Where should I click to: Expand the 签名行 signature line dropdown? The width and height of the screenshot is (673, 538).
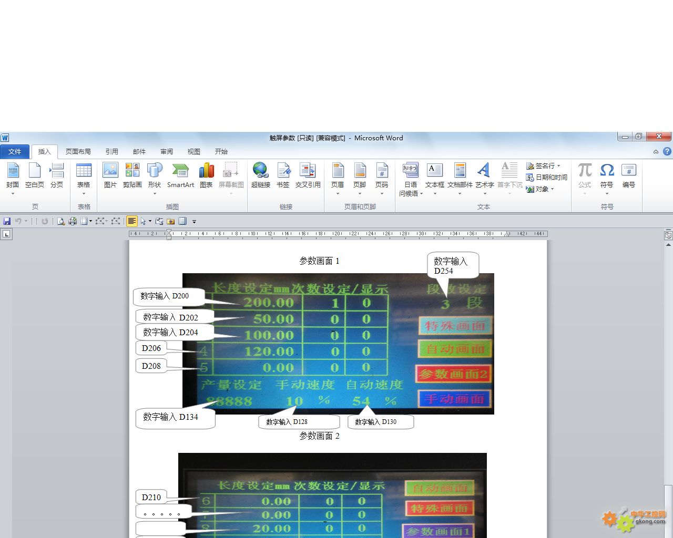tap(558, 166)
